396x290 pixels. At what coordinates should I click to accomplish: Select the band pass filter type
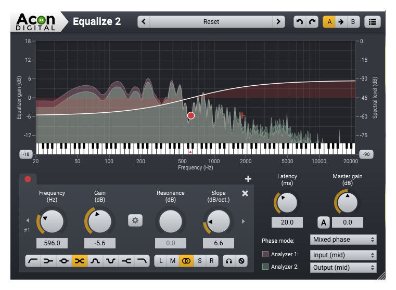coord(95,261)
